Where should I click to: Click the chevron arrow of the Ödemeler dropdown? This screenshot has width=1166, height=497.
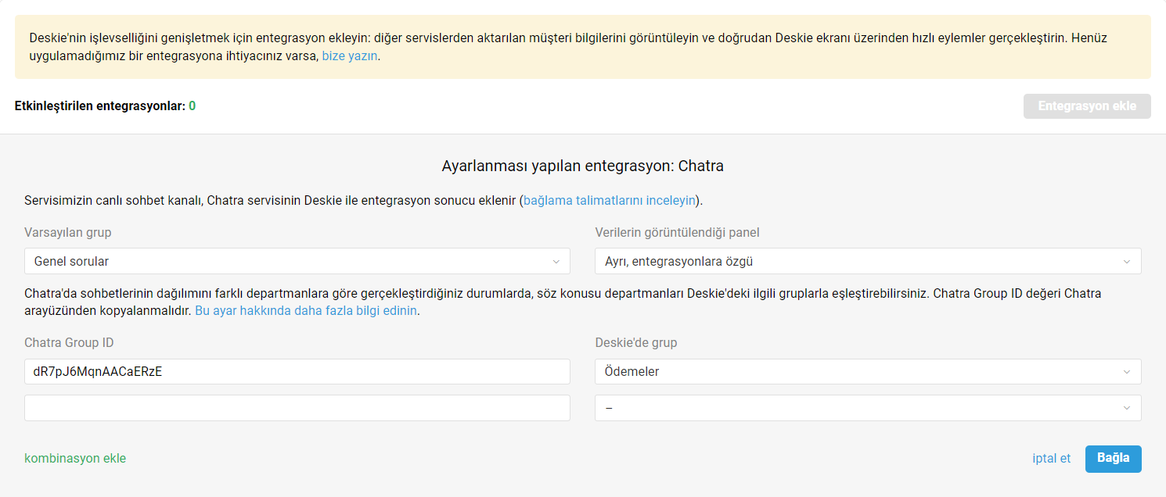pos(1127,372)
